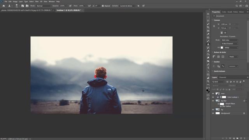This screenshot has height=140, width=249.
Task: Select the Rectangular Marquee tool
Action: click(208, 17)
